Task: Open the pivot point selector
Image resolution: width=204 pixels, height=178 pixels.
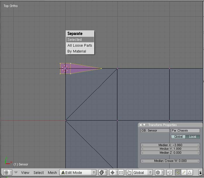Action: pyautogui.click(x=114, y=172)
